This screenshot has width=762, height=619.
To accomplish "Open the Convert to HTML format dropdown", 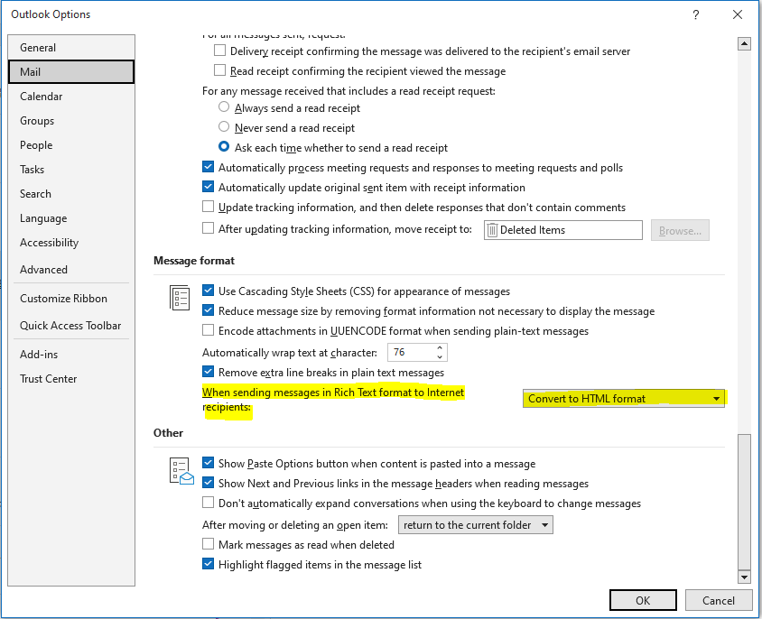I will coord(718,398).
